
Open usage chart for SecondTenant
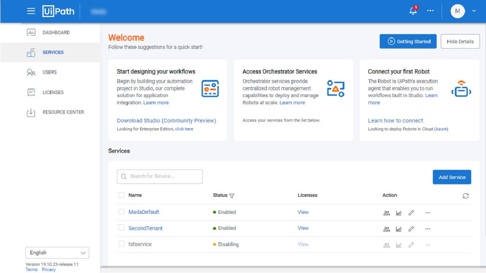tap(399, 229)
